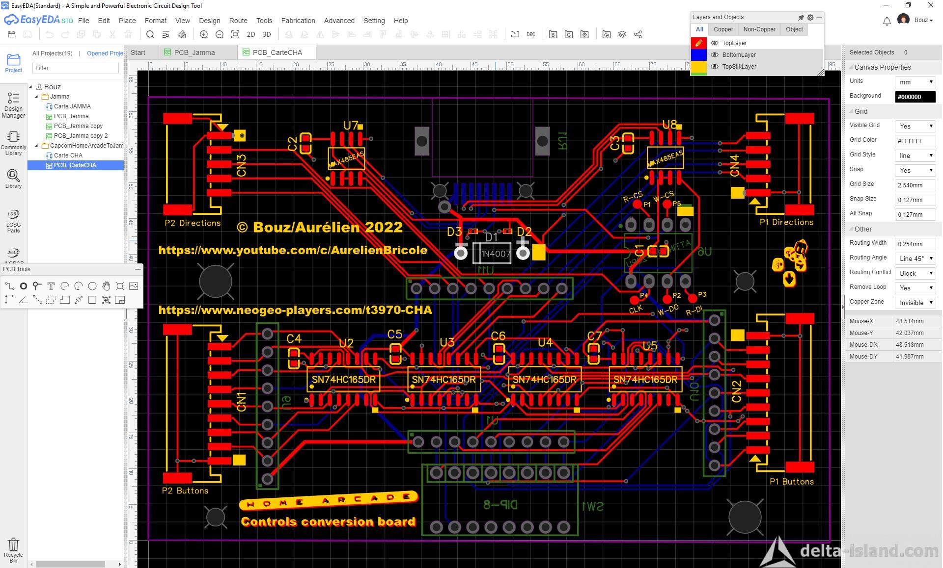Select the Text tool in PCB Tools
Screen dimensions: 943x568
51,286
